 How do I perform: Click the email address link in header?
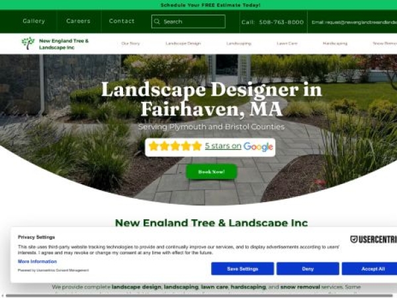[354, 22]
